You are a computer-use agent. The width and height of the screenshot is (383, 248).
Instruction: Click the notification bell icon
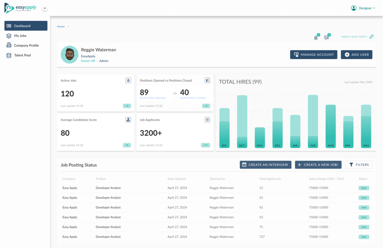[316, 37]
